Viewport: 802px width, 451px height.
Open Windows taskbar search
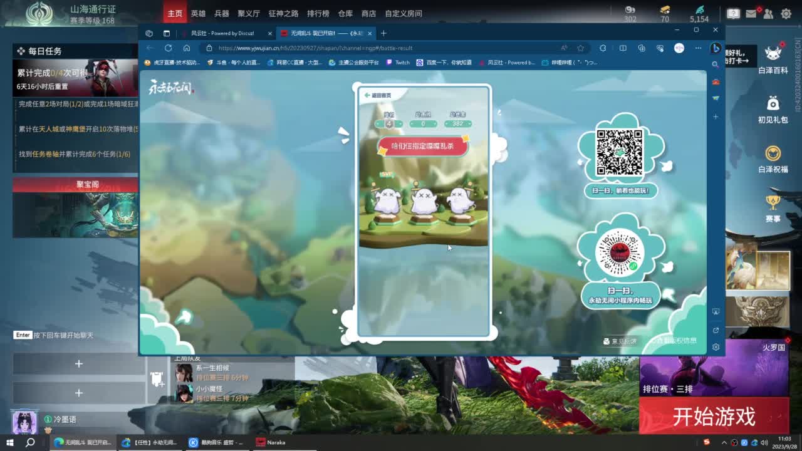30,442
